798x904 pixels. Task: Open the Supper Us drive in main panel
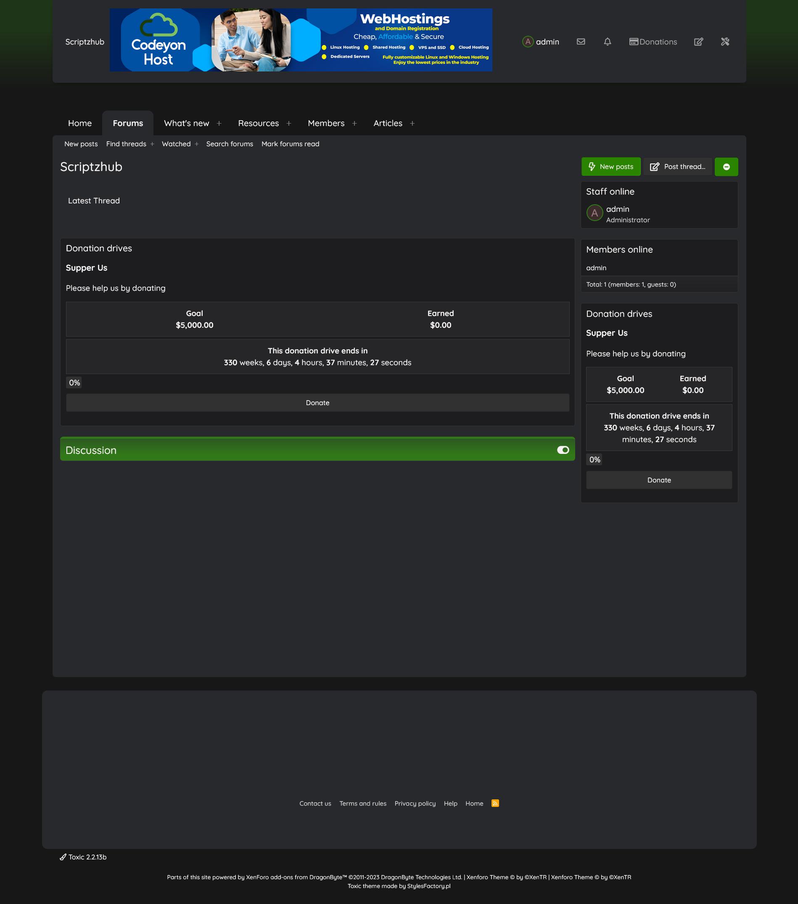click(87, 268)
